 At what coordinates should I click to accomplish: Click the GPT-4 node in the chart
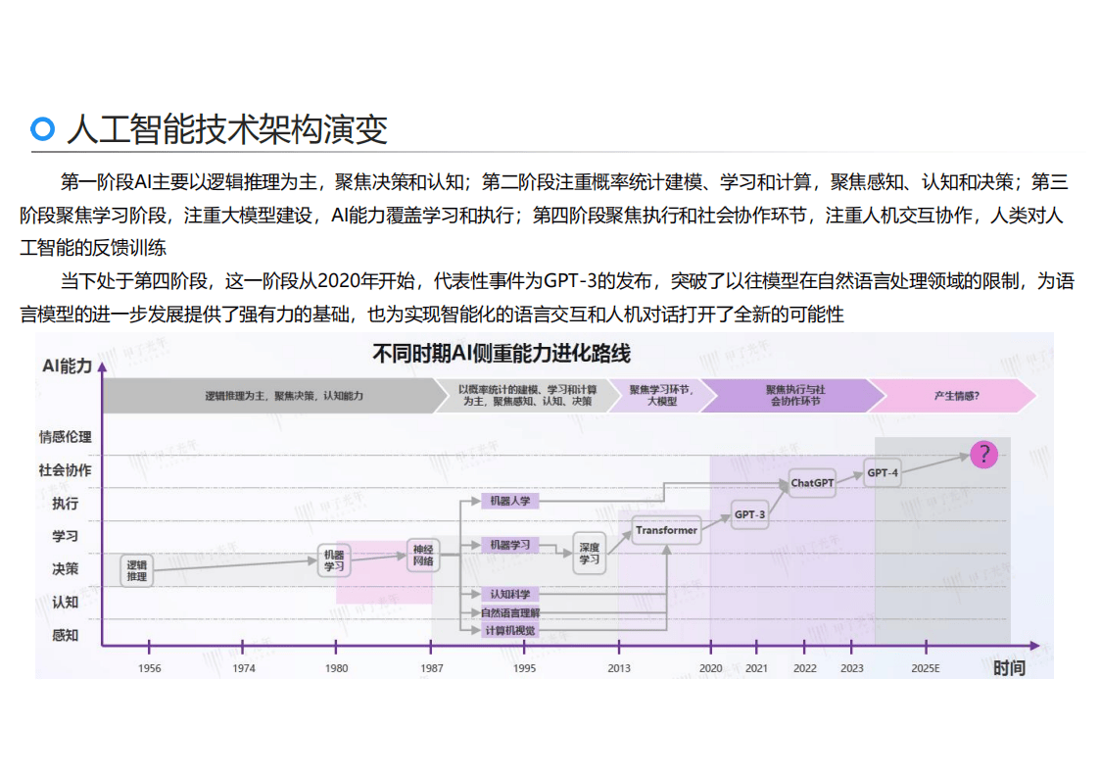point(882,473)
